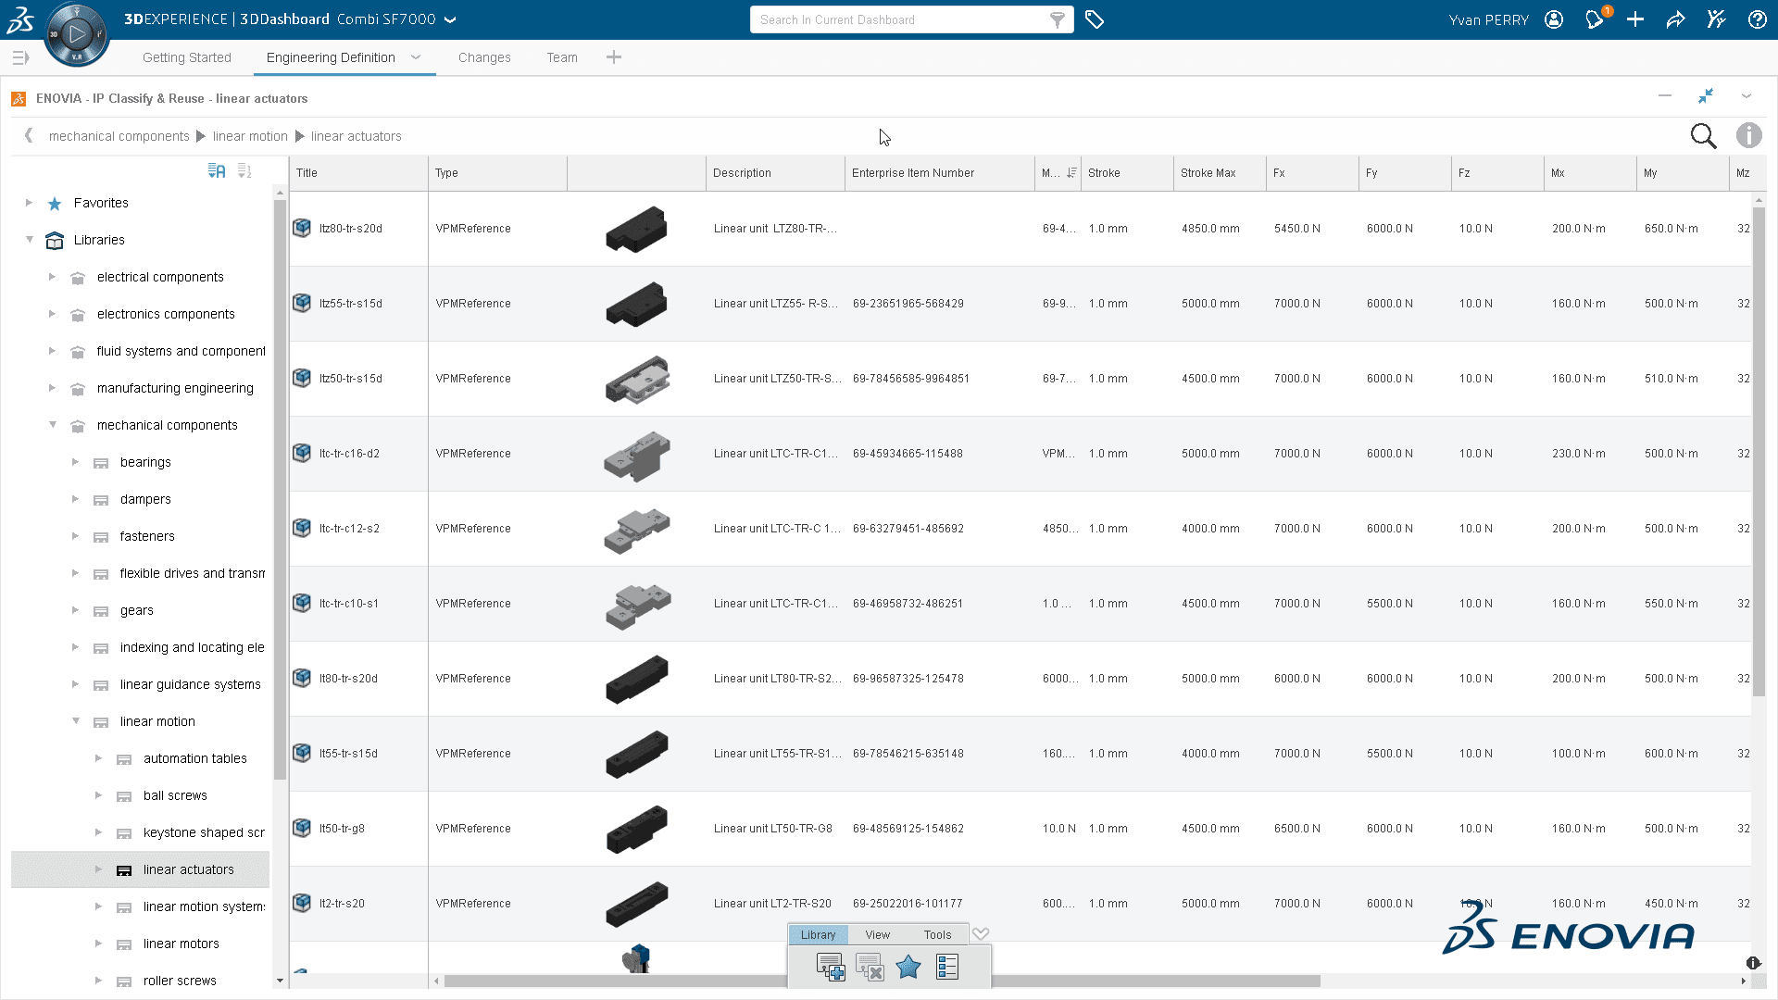Click the Tools button in bottom toolbar
This screenshot has width=1778, height=1000.
(x=938, y=932)
